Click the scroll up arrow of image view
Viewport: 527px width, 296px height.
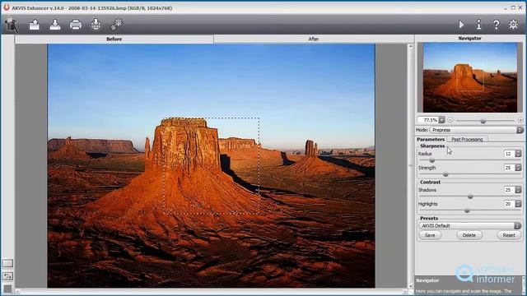click(x=411, y=46)
